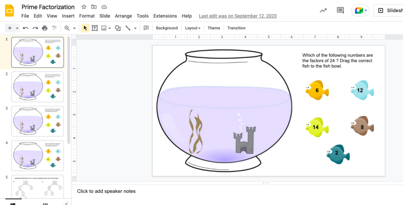Click the Background button

click(x=166, y=28)
